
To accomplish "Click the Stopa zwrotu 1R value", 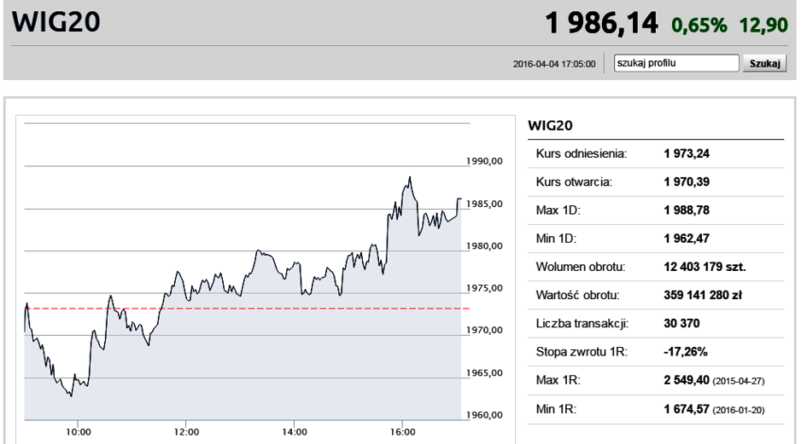I will point(686,352).
